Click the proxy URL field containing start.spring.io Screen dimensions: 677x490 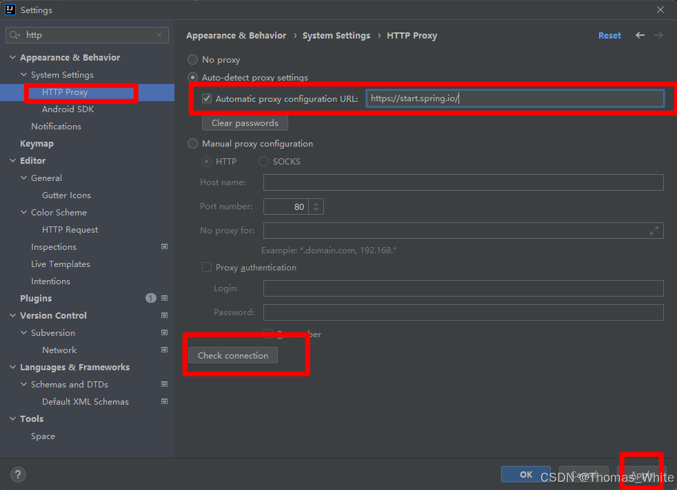click(x=515, y=98)
